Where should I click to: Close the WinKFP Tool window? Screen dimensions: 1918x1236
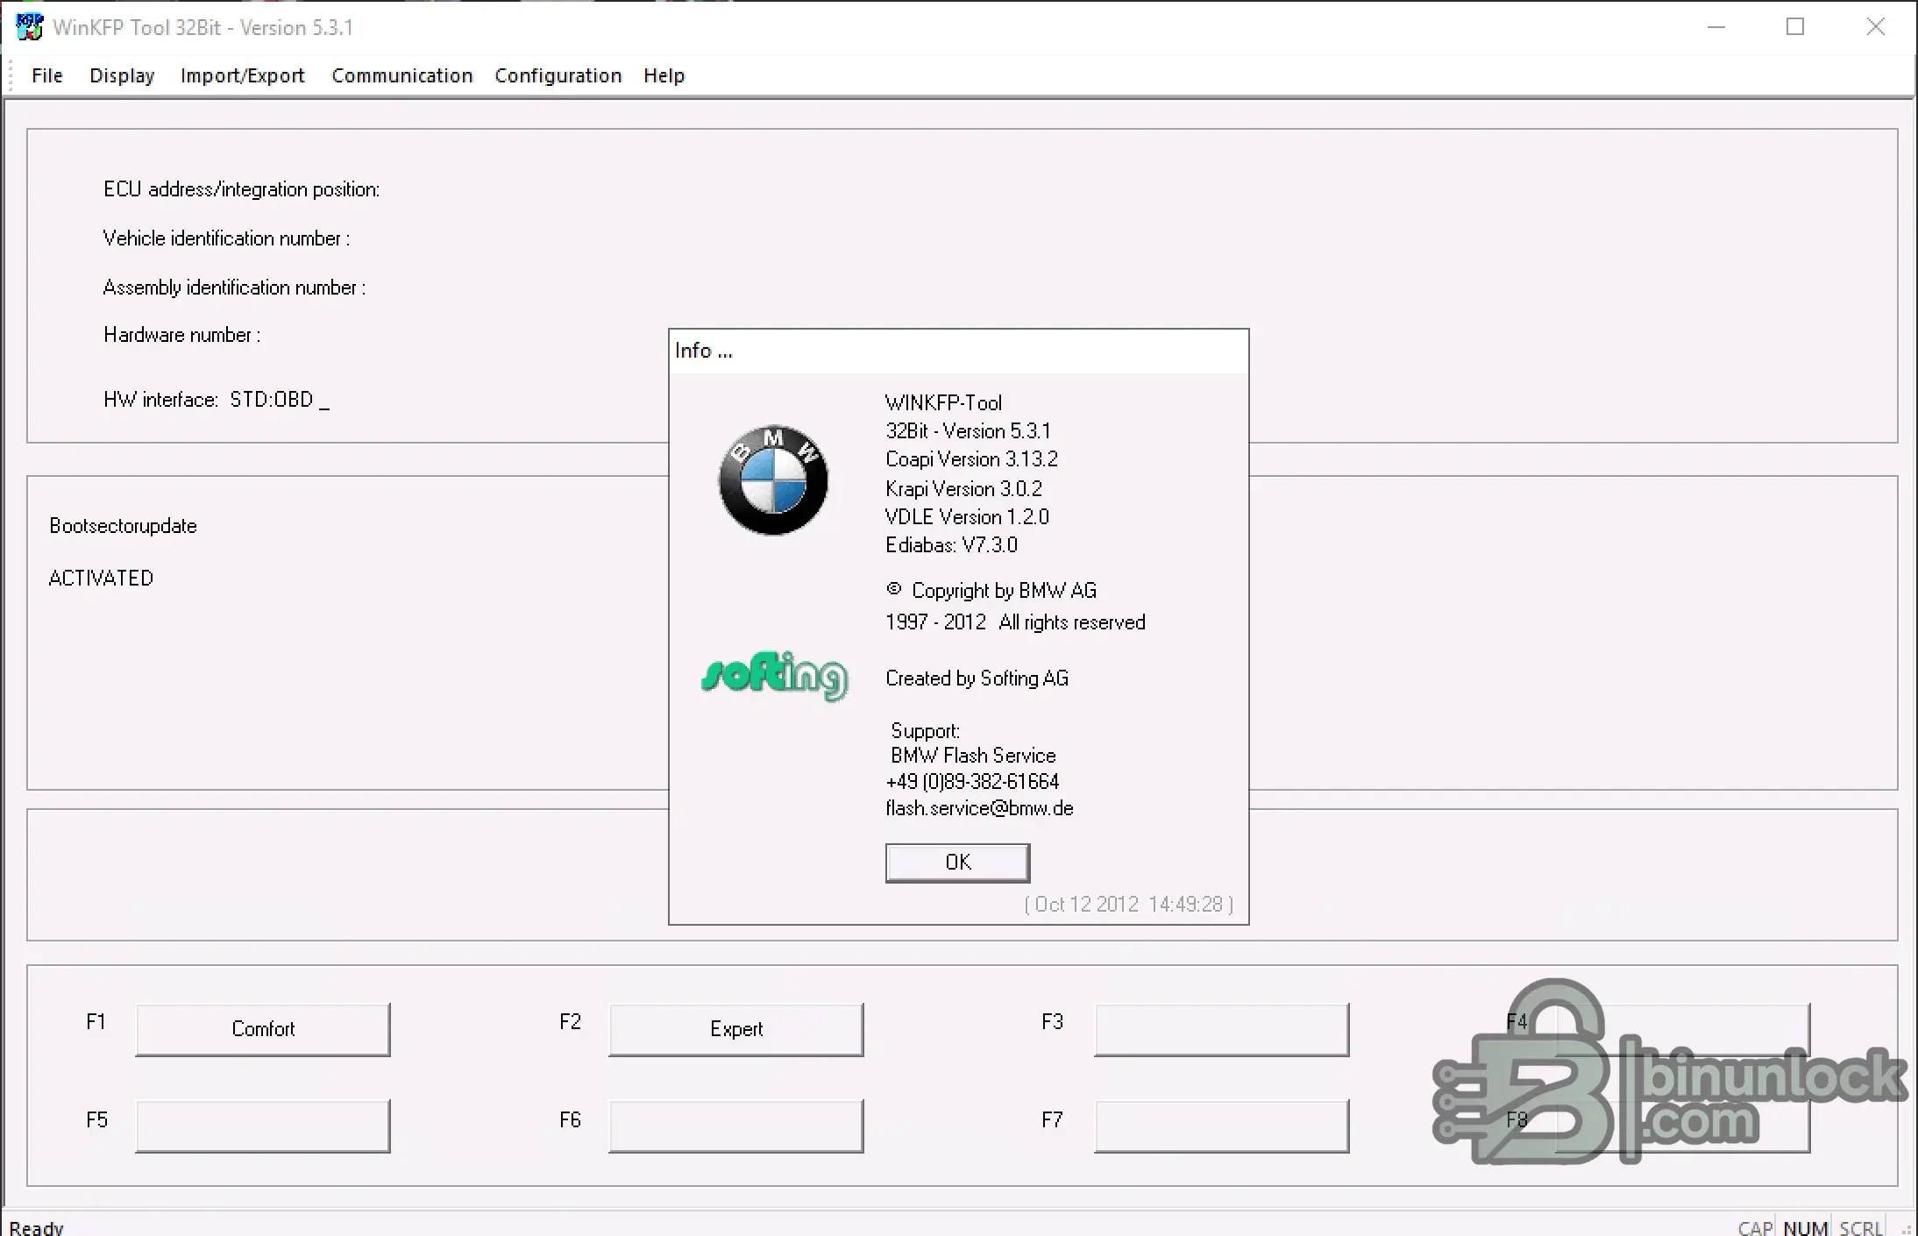click(x=1875, y=27)
